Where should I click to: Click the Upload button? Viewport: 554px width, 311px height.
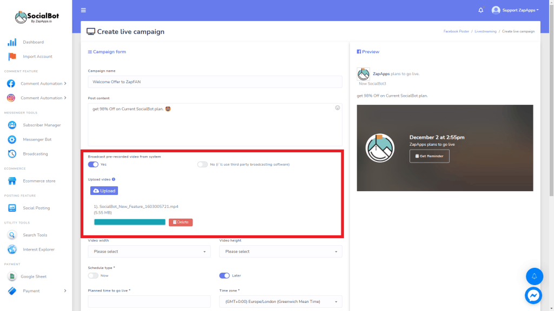click(x=104, y=191)
